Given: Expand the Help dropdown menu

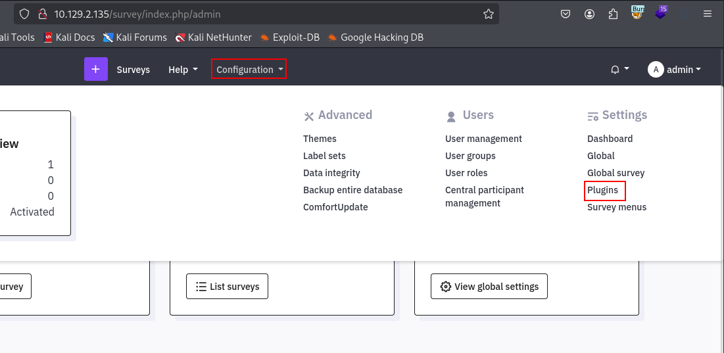Looking at the screenshot, I should click(183, 70).
